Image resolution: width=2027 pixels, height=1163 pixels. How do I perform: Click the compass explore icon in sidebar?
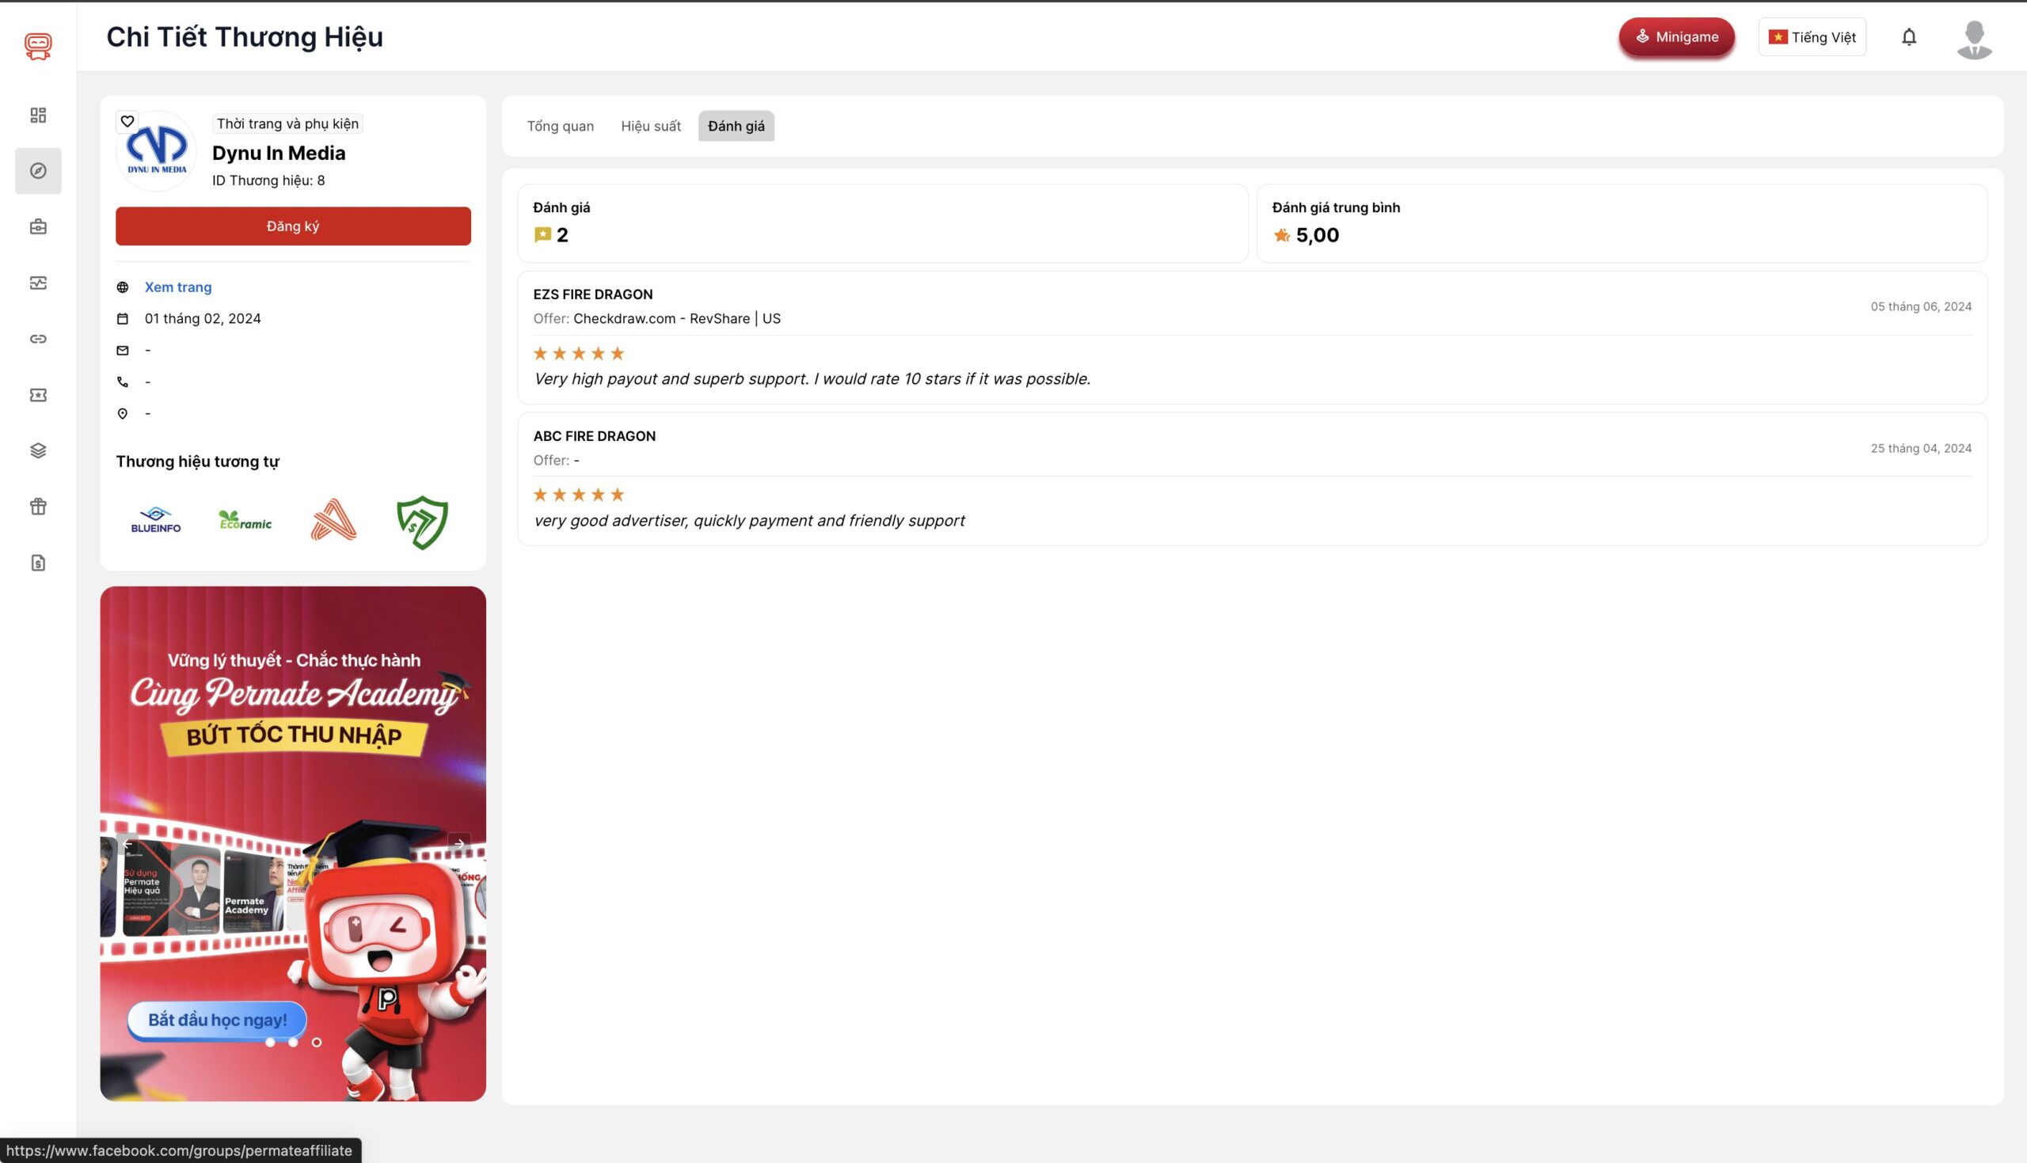[37, 171]
